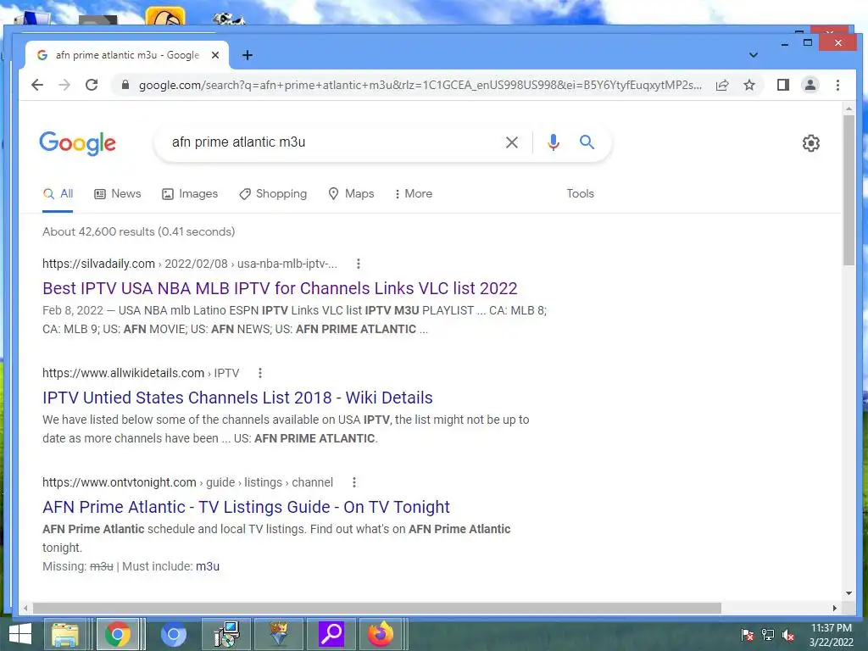The image size is (868, 651).
Task: Click the browser address bar URL
Action: [x=420, y=85]
